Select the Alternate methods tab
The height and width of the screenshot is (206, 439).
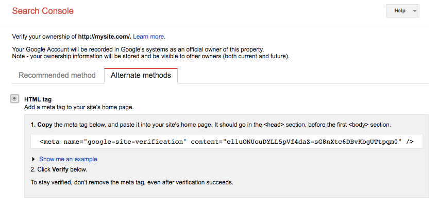click(x=141, y=75)
